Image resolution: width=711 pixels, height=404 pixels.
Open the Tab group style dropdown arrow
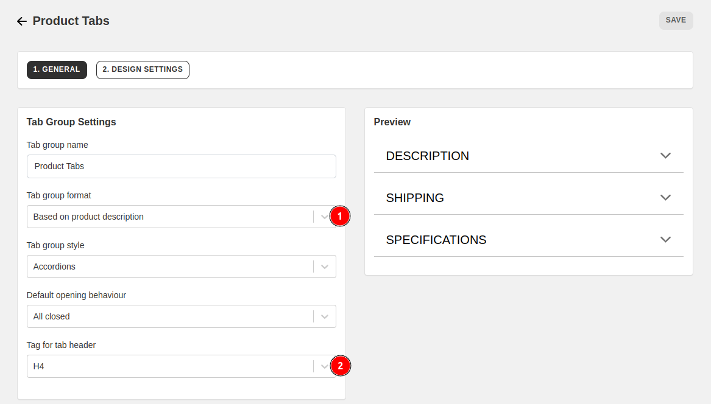[325, 266]
